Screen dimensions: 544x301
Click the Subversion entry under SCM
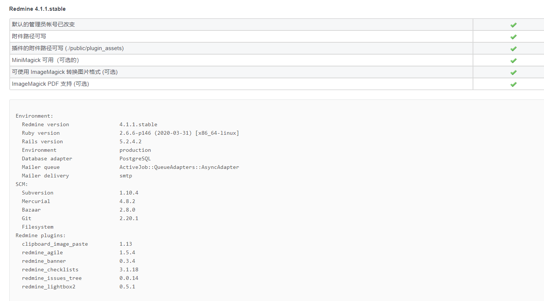[x=38, y=193]
